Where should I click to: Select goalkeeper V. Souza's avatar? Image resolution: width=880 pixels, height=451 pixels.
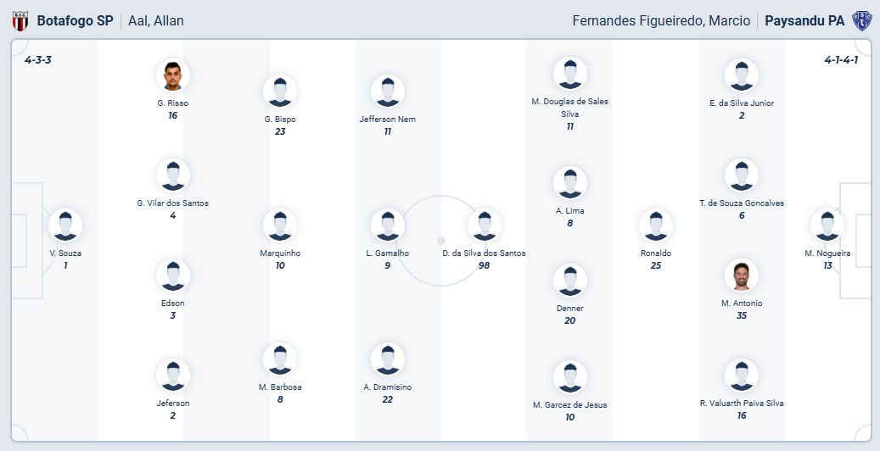[65, 225]
